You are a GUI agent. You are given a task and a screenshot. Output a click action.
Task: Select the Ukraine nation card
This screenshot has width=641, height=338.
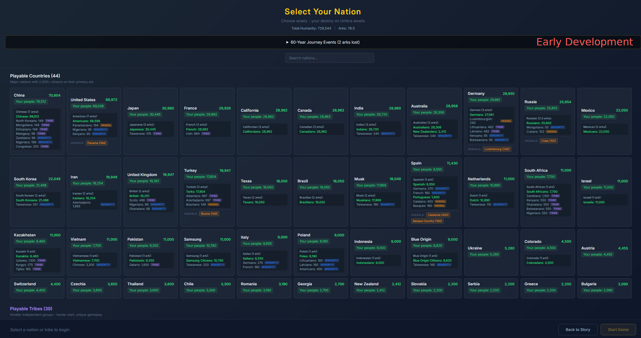tap(491, 252)
